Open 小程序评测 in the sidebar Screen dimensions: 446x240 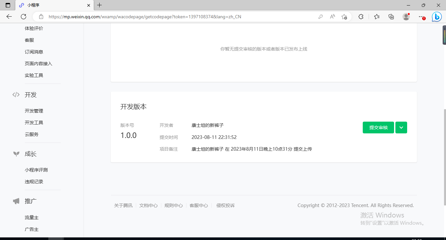pyautogui.click(x=36, y=170)
